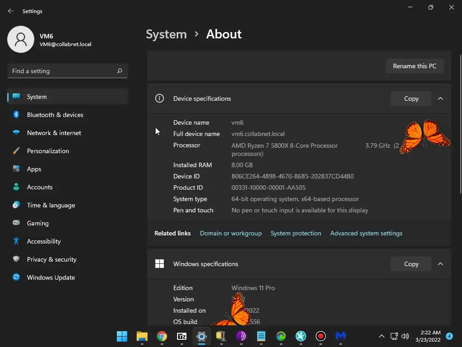Open the teal figure taskbar icon

coord(301,336)
